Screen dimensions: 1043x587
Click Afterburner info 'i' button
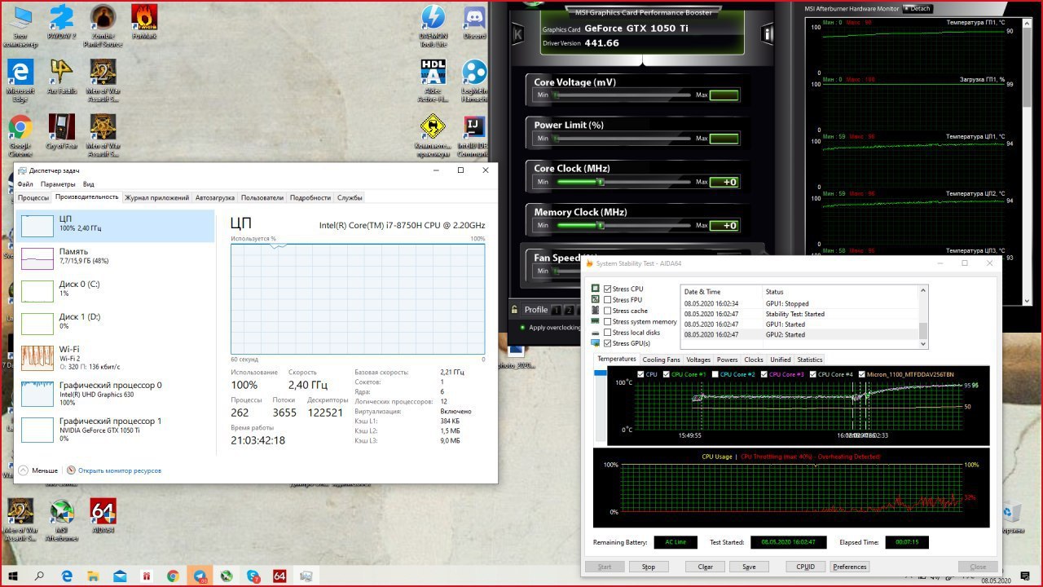click(x=767, y=34)
